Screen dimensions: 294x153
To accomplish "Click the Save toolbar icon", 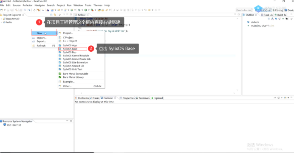I will 8,10.
